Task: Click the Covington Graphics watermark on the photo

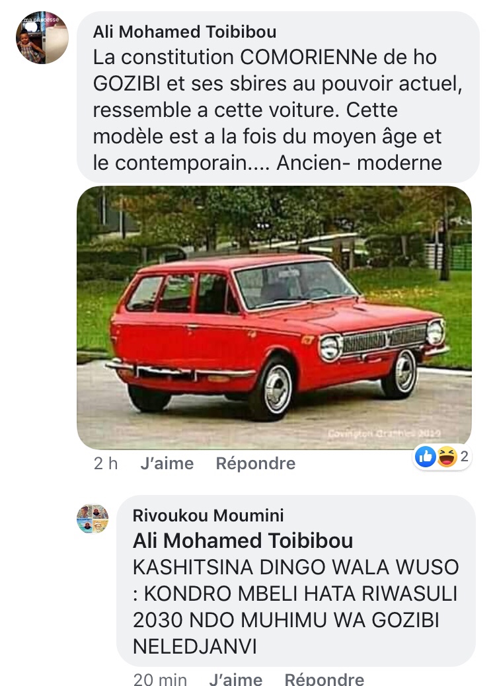Action: (384, 433)
